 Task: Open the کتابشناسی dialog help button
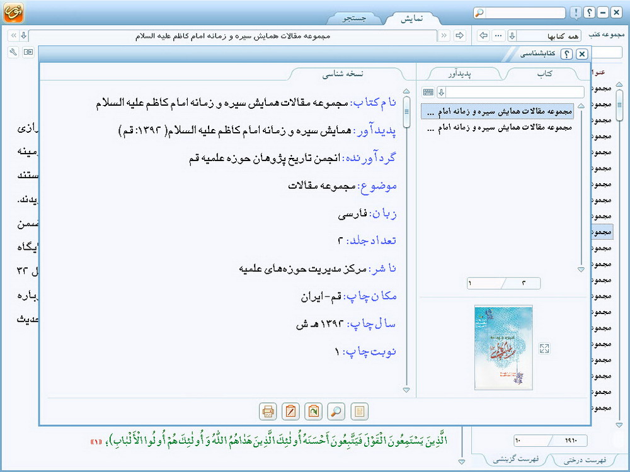[x=566, y=54]
